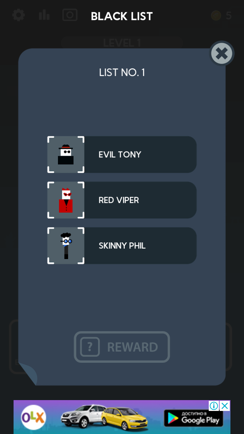Open the settings gear icon

18,15
